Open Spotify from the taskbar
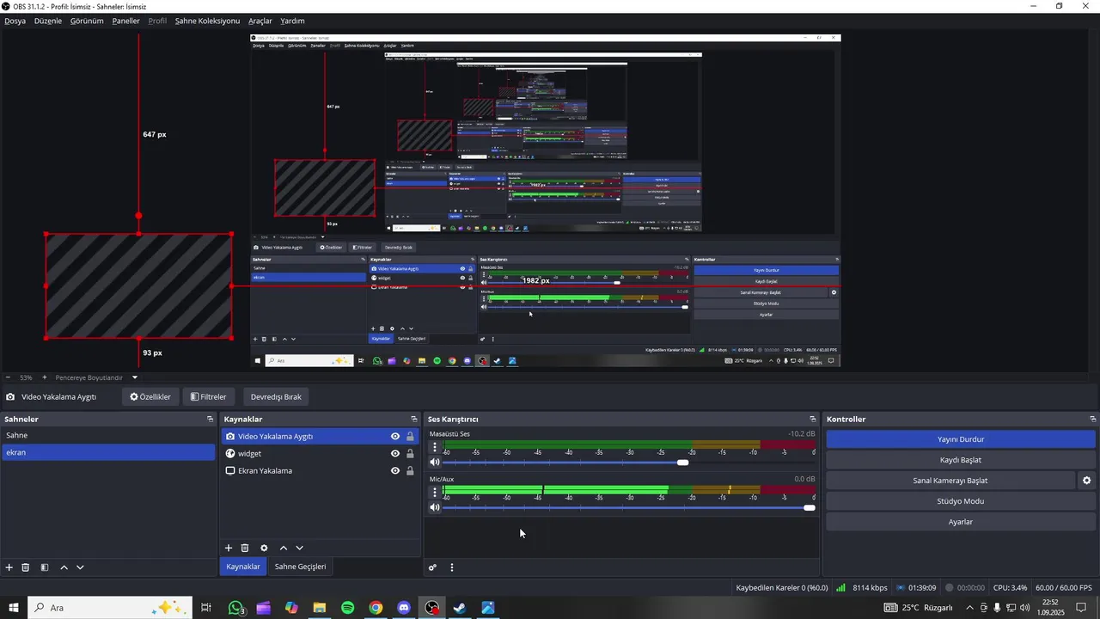The image size is (1100, 619). (348, 608)
